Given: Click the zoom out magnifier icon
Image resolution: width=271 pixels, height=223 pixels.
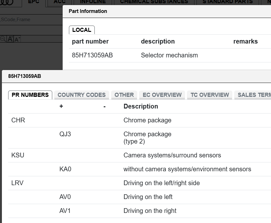Looking at the screenshot, I should pos(3,39).
